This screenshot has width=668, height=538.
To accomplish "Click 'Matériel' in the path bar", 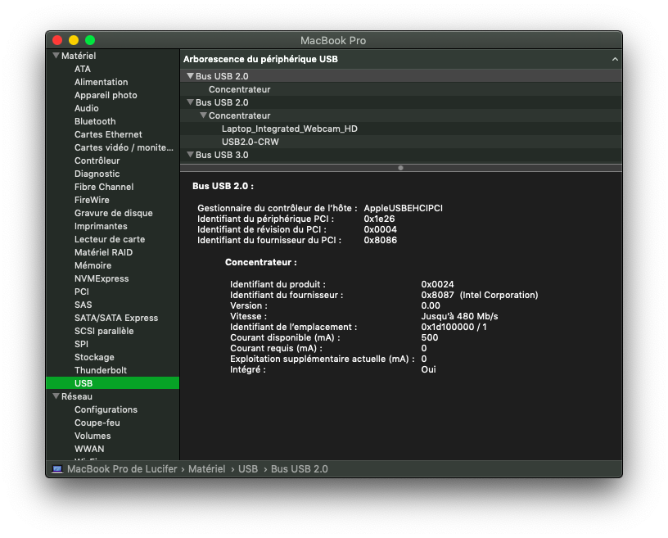I will pyautogui.click(x=206, y=469).
